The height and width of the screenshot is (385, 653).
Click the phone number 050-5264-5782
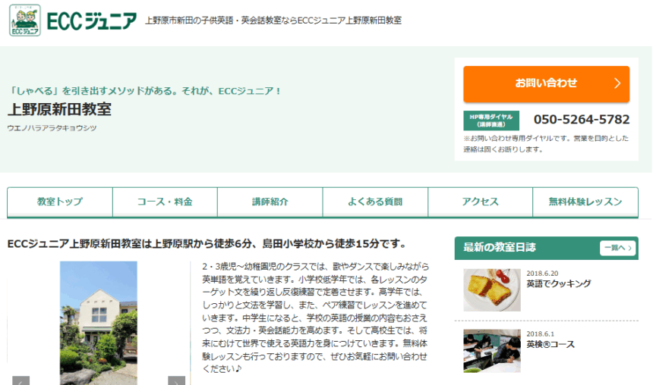click(x=581, y=120)
